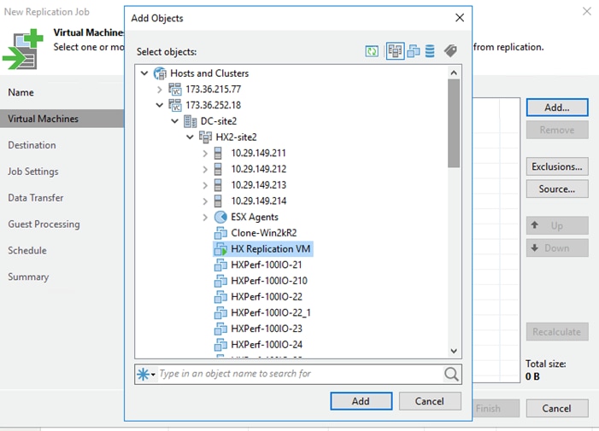
Task: Click the VM icon for HXPerf-100IO-22
Action: click(x=220, y=297)
